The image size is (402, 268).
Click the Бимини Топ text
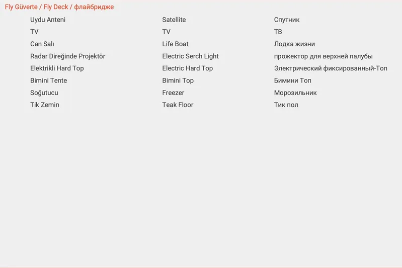click(x=293, y=80)
